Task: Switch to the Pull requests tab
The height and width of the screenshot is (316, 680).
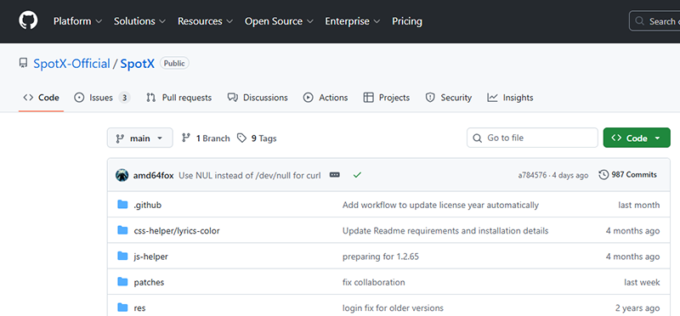Action: click(x=179, y=98)
